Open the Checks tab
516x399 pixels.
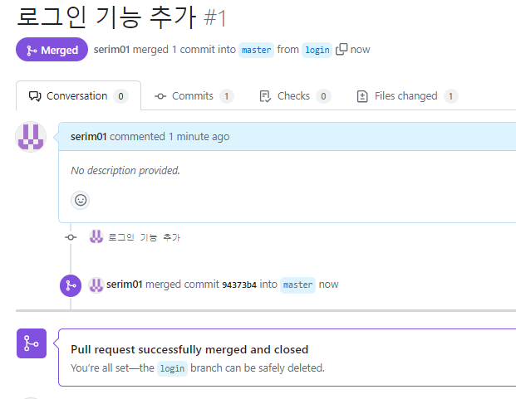click(295, 96)
